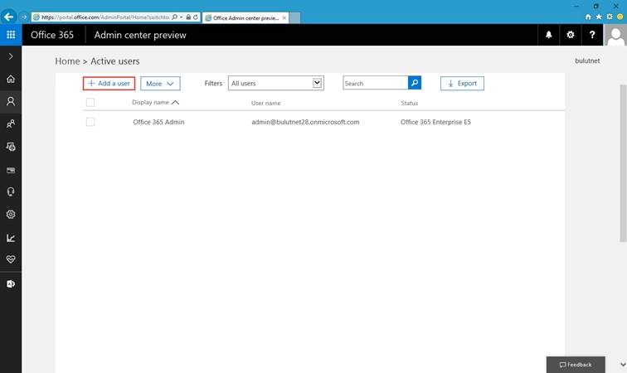Click the browser forward arrow
The image size is (627, 373).
tap(23, 17)
